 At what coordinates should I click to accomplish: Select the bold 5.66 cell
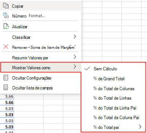pyautogui.click(x=7, y=103)
